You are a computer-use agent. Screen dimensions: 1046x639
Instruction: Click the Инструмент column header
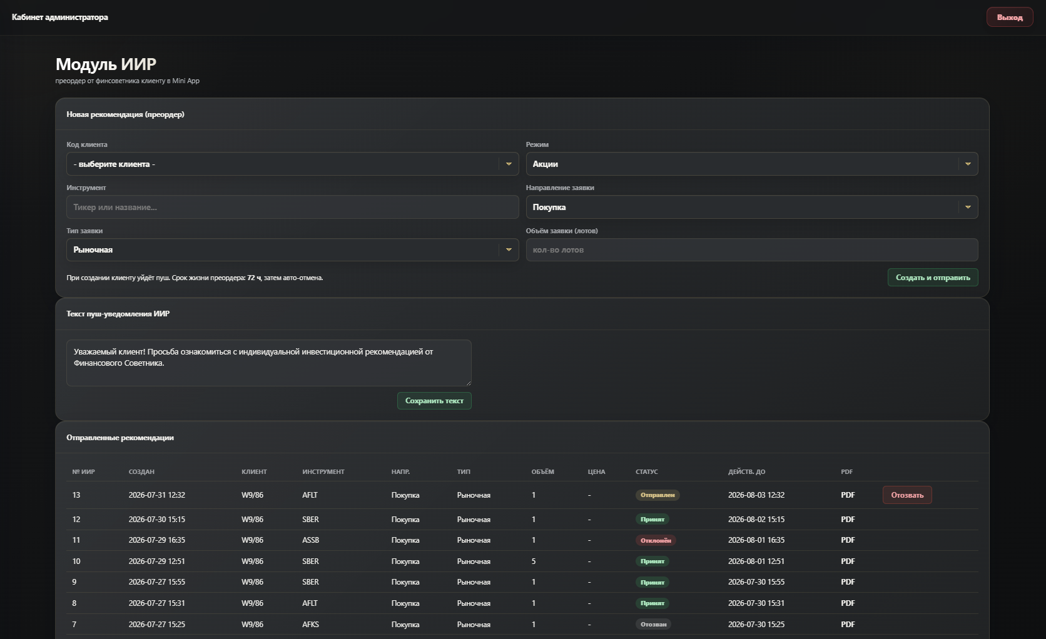[x=323, y=471]
